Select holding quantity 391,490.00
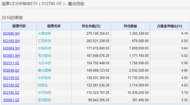Screen dimensions: 190x105 [140, 100]
